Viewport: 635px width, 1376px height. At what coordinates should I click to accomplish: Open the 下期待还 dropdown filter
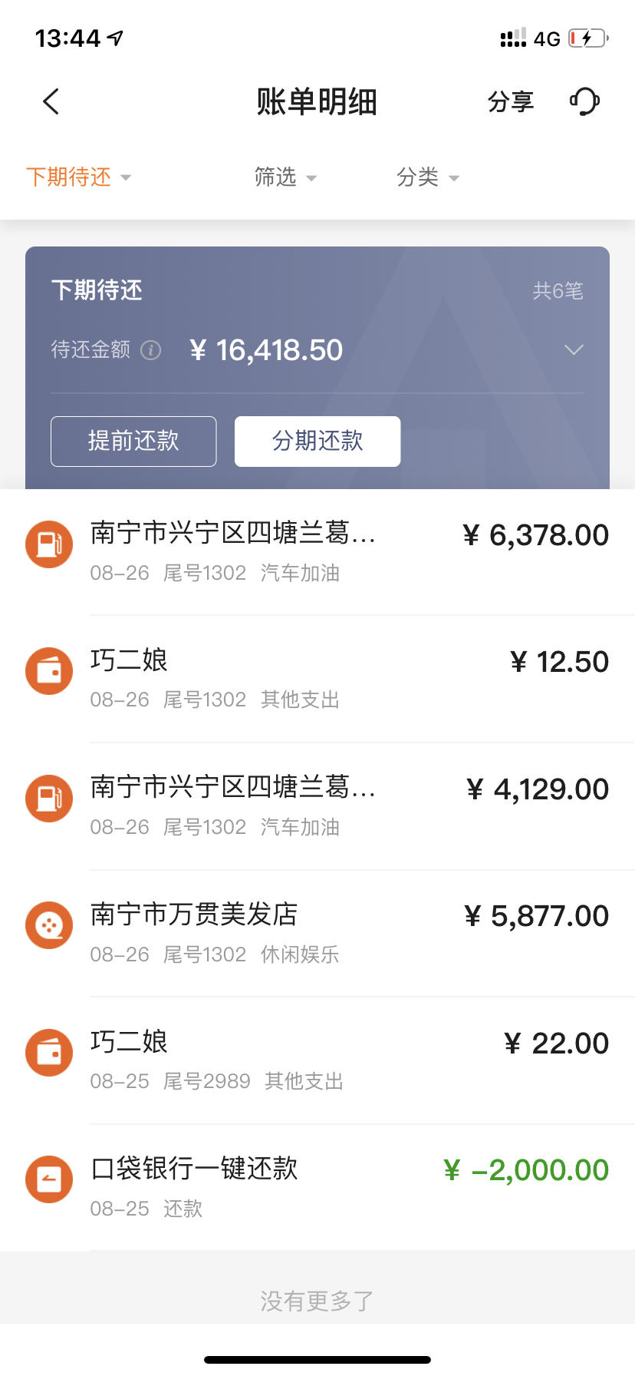(79, 177)
